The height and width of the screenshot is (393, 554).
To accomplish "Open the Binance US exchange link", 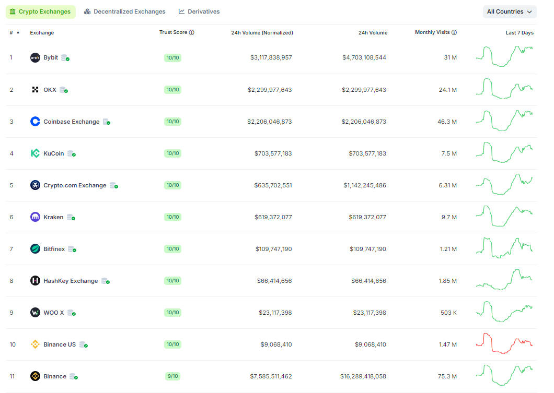I will coord(60,344).
